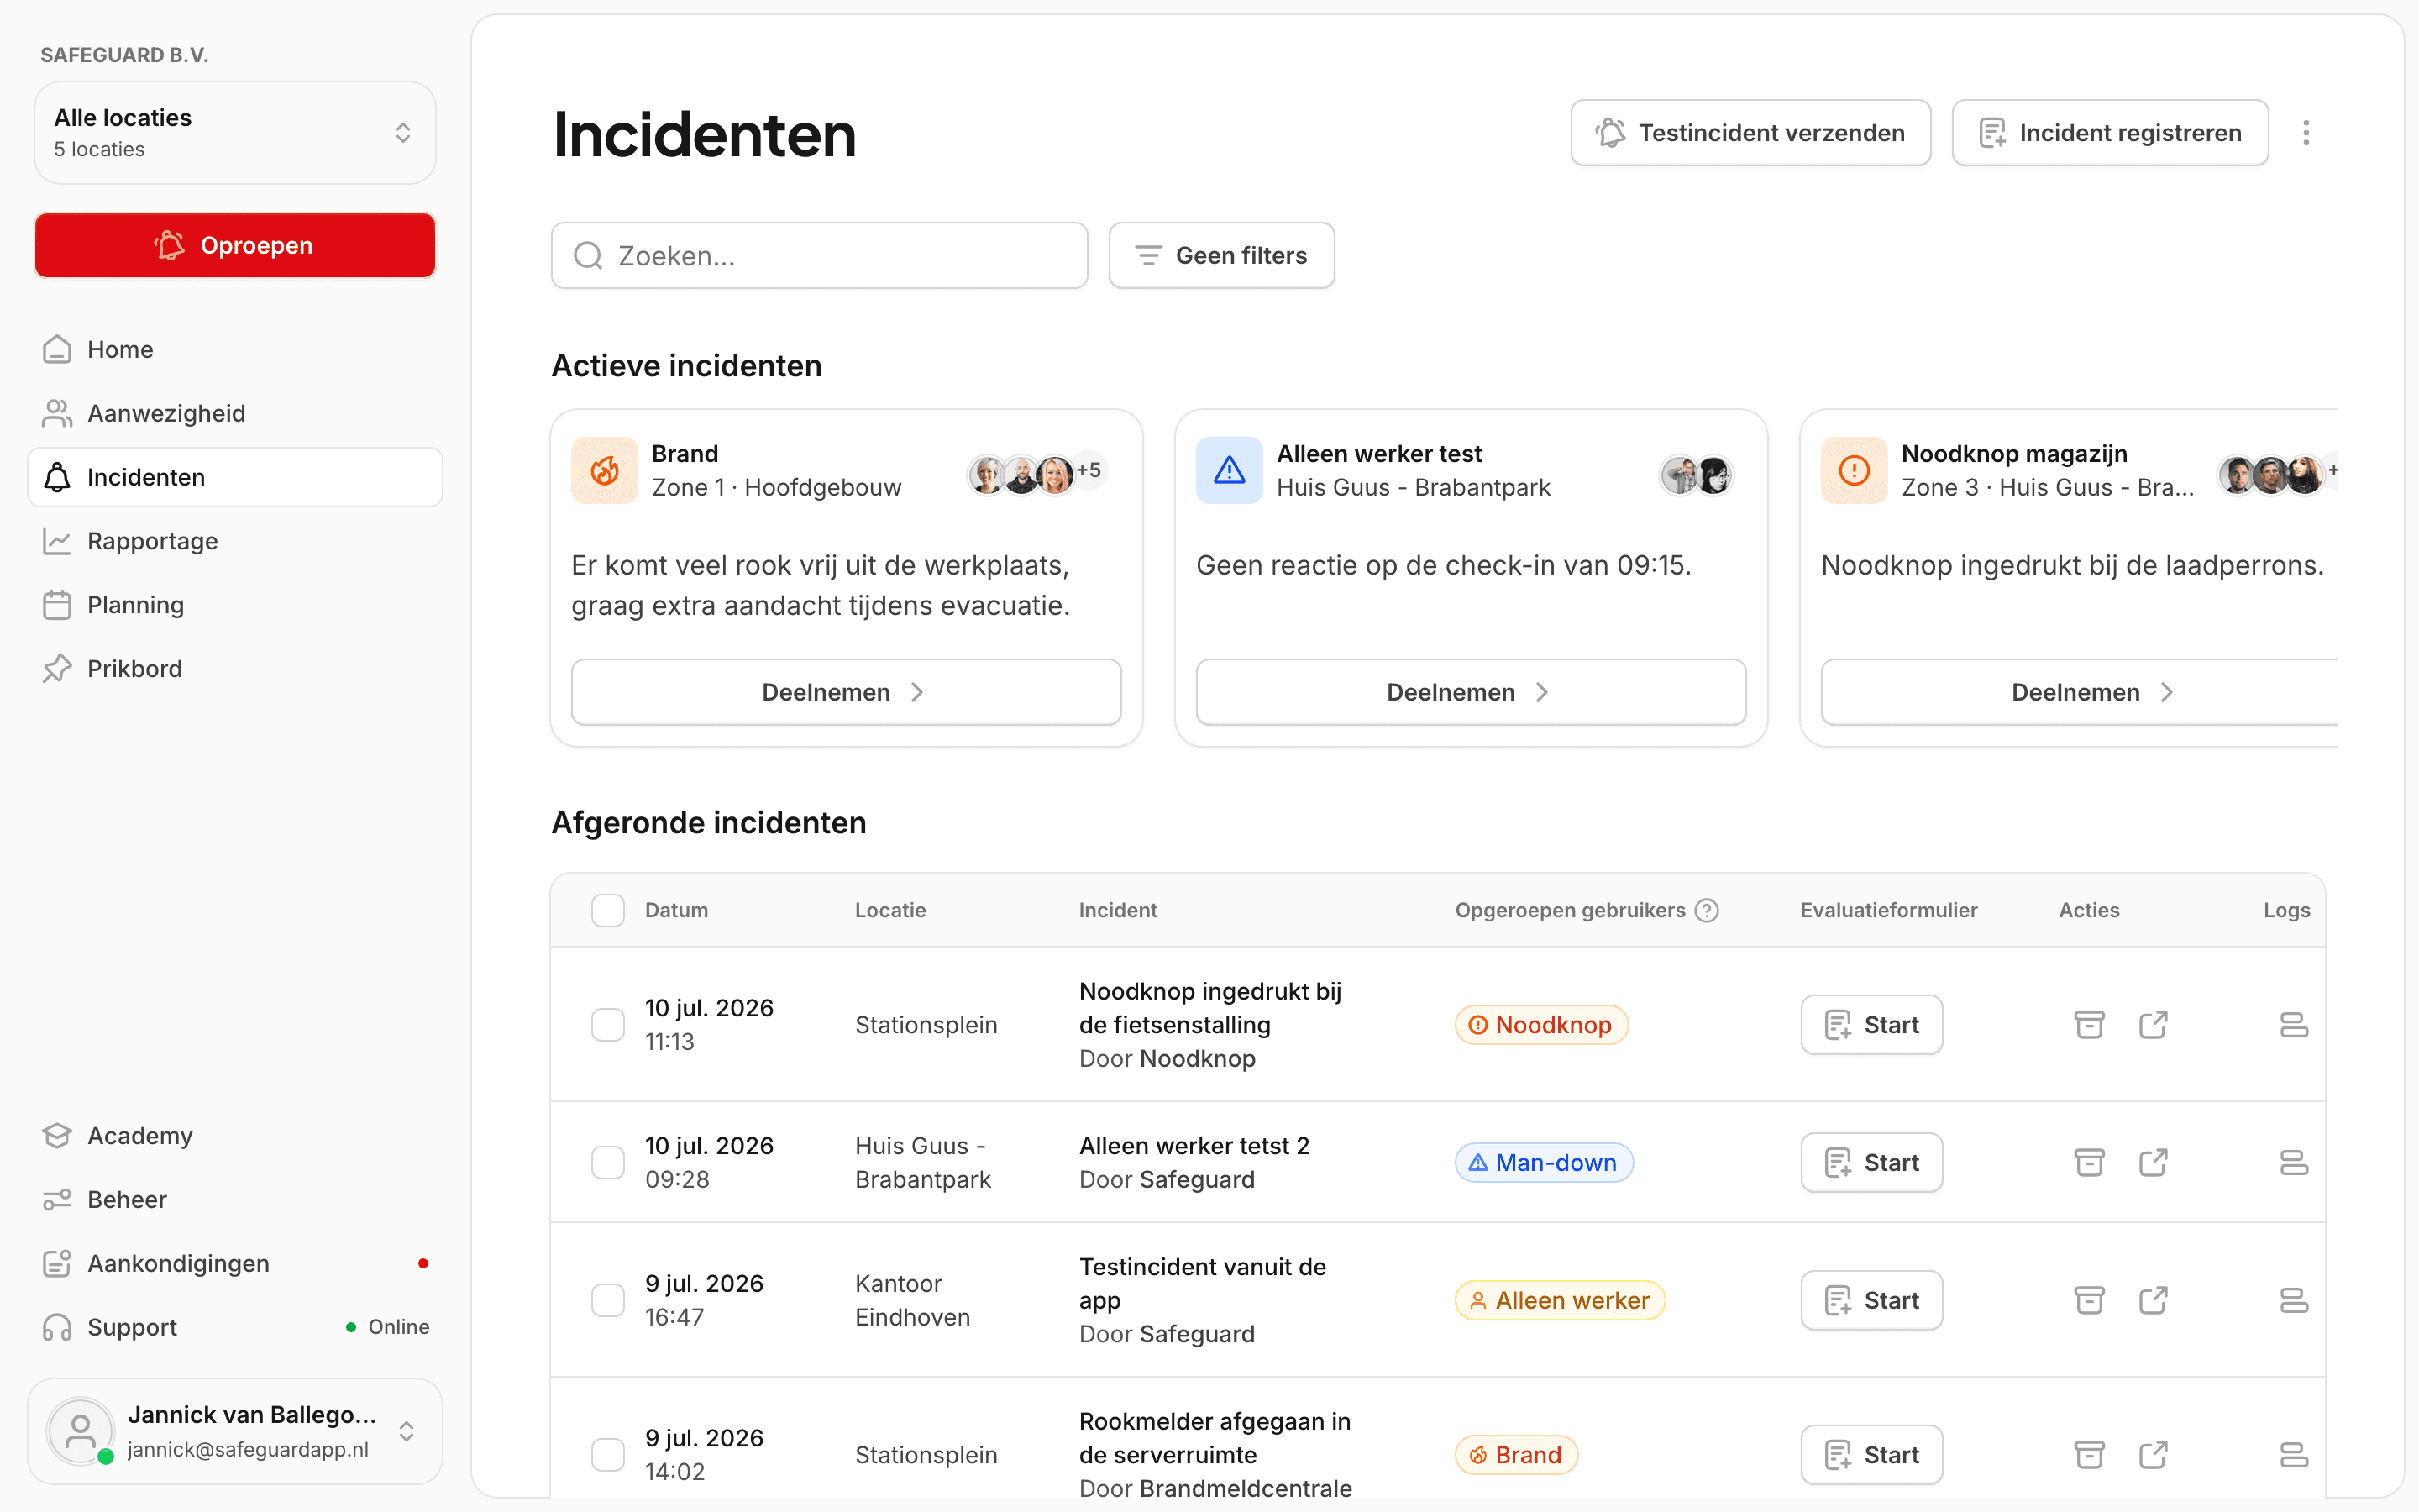Open Aanwezigheid in the sidebar
This screenshot has height=1512, width=2419.
pyautogui.click(x=235, y=413)
